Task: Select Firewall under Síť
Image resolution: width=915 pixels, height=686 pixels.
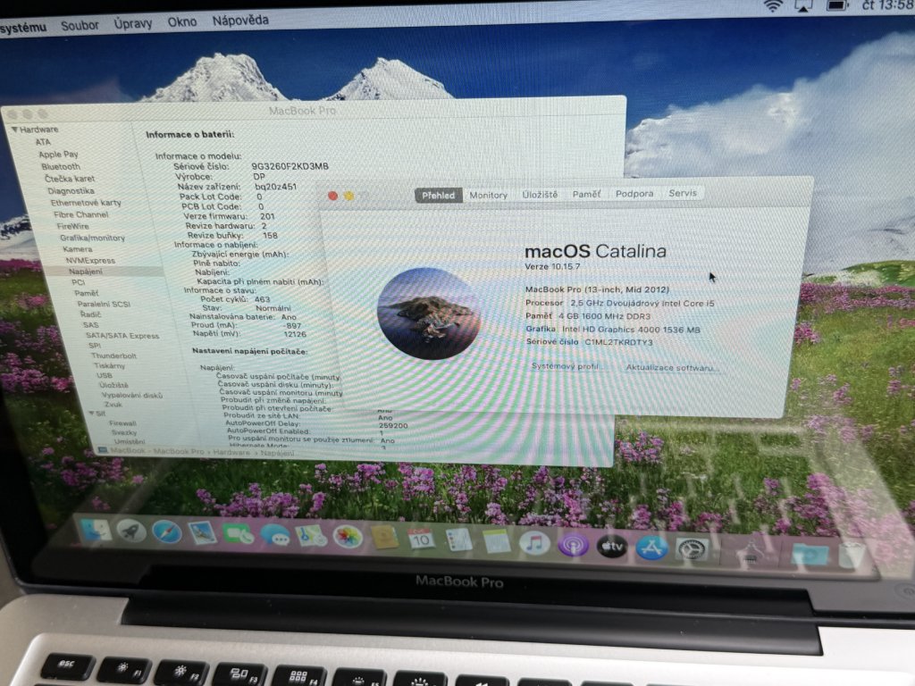Action: [122, 422]
